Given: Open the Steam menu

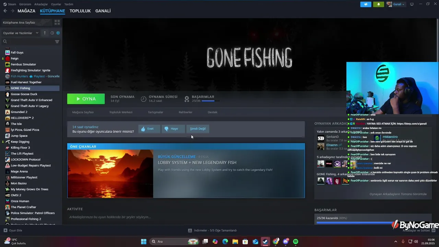Looking at the screenshot, I should coord(10,4).
